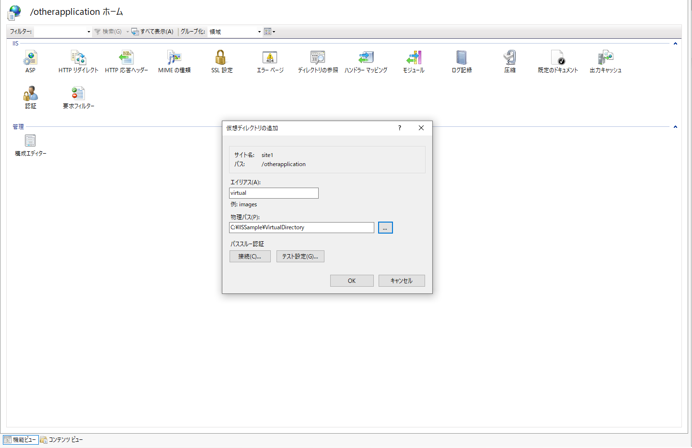
Task: Open the view mode icon dropdown
Action: pos(269,32)
